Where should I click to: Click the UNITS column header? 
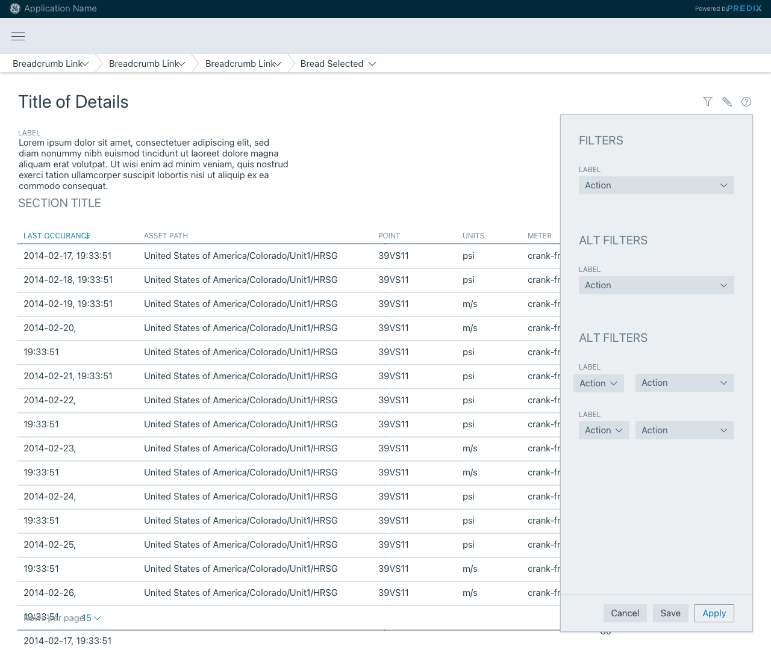coord(473,236)
